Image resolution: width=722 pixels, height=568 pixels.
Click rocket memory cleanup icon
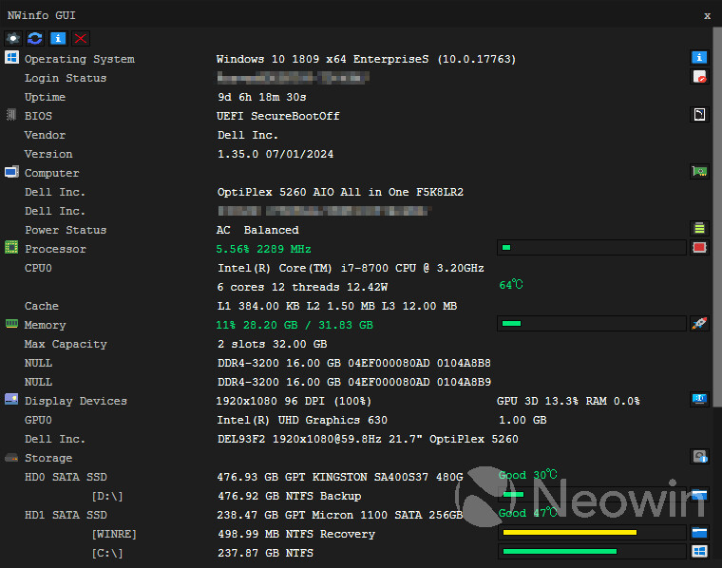tap(699, 323)
